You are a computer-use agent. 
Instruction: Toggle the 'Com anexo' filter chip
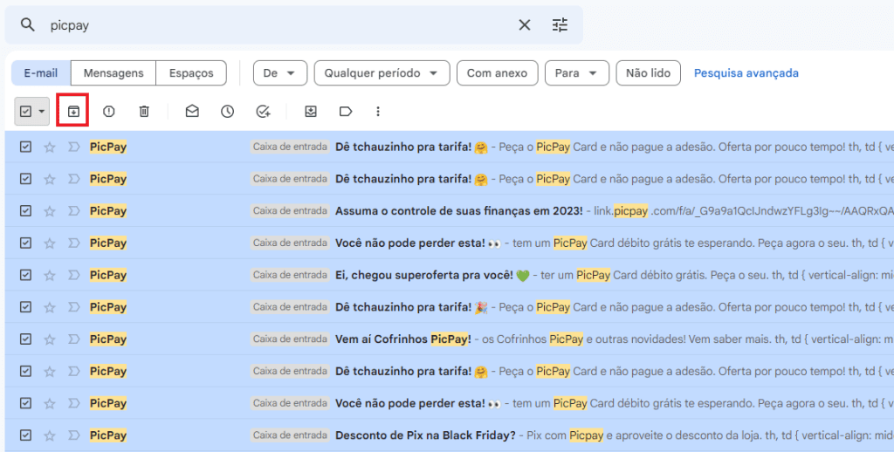pyautogui.click(x=497, y=73)
